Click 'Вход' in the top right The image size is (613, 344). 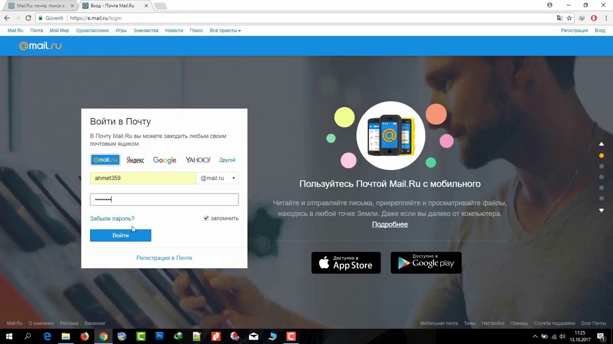click(x=600, y=31)
